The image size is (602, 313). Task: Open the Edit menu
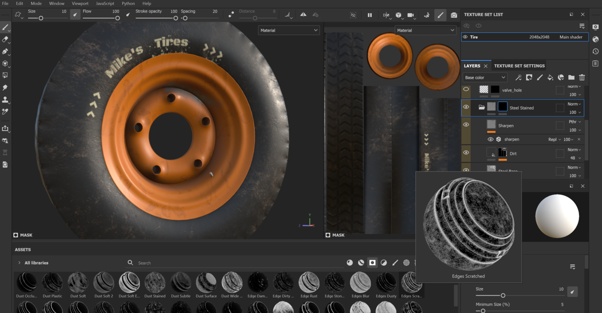19,3
